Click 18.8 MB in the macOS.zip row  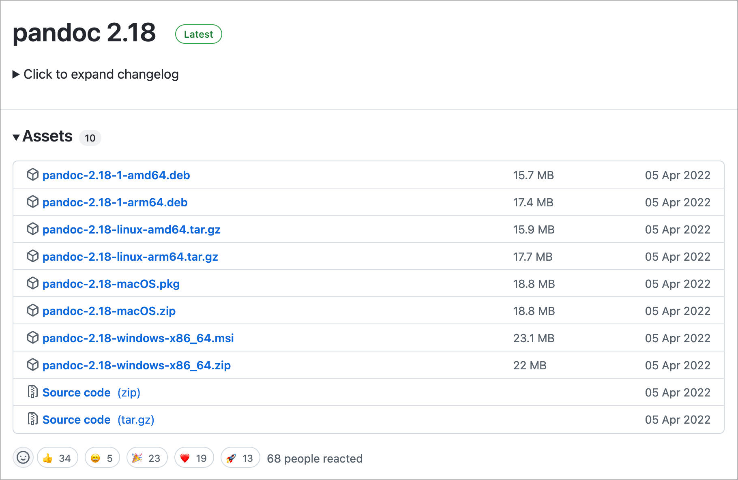tap(534, 311)
